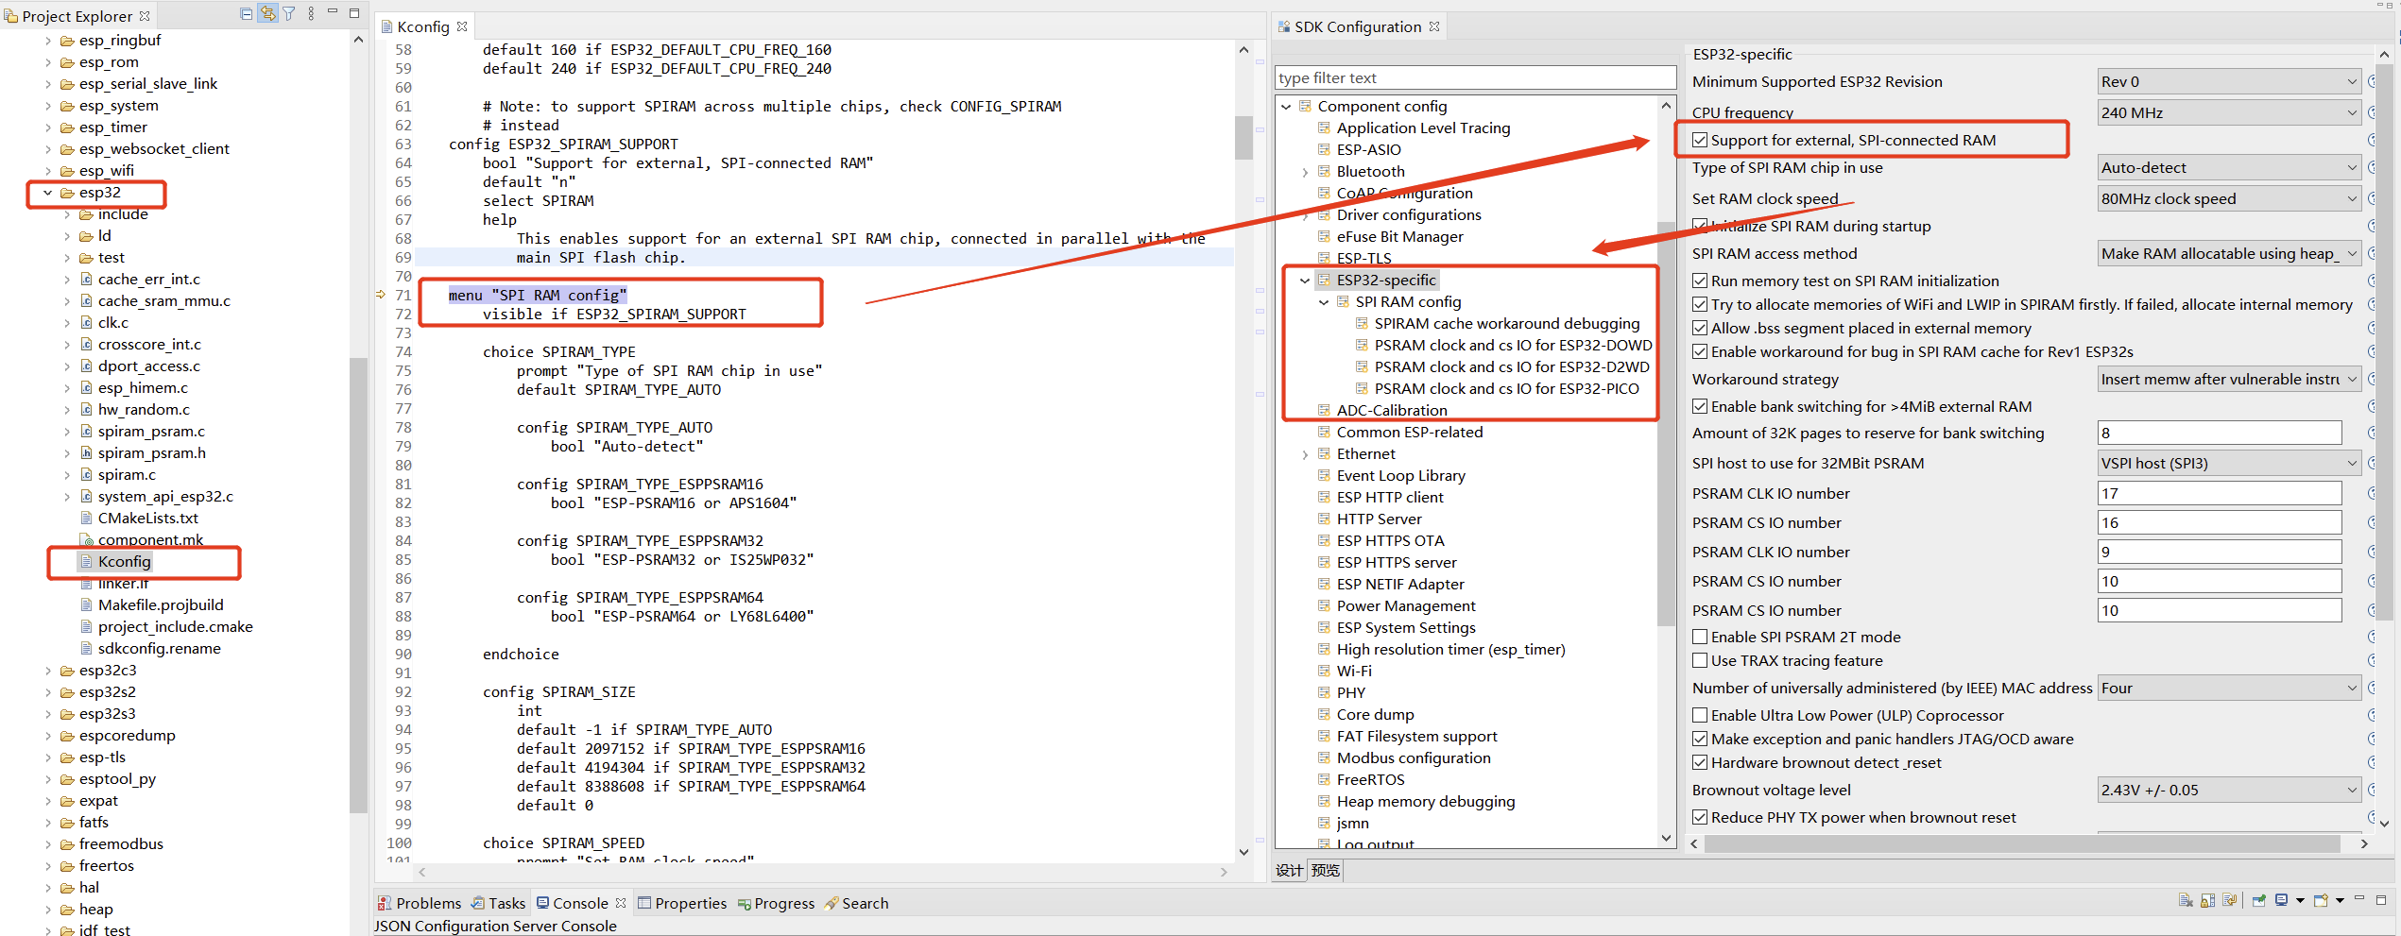Expand the Bluetooth component tree node

coord(1306,171)
